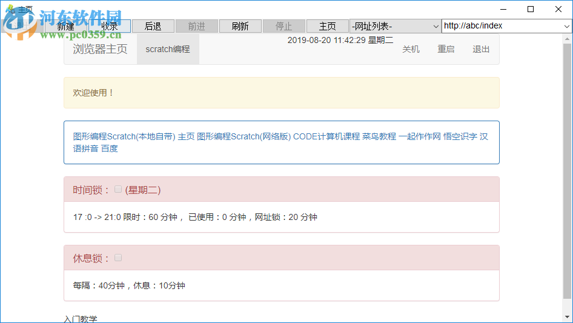The image size is (573, 323).
Task: Open 图形编程Scratch(网络版) link
Action: point(244,136)
